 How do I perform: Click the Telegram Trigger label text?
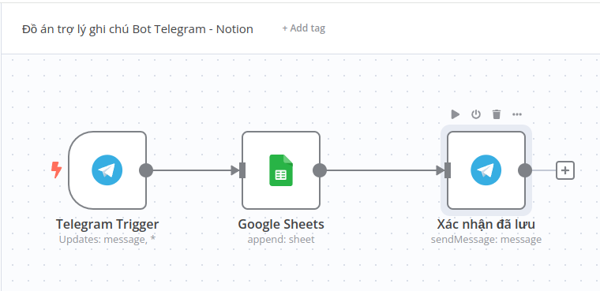tap(107, 224)
